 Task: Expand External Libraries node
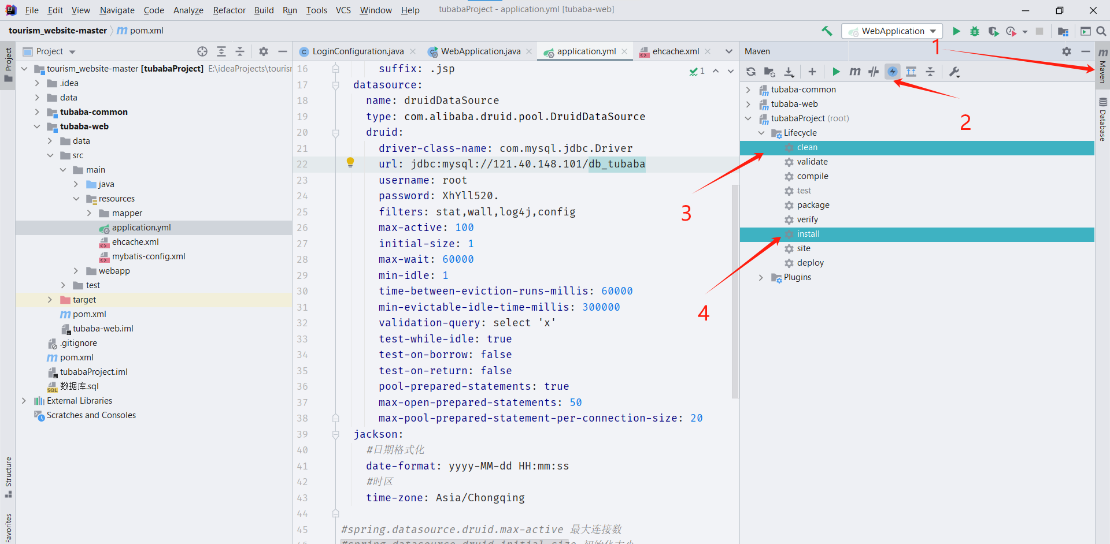[24, 401]
